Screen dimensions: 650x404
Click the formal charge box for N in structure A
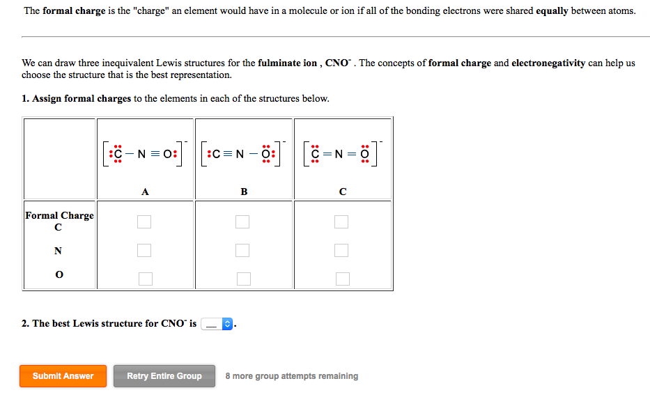tap(144, 250)
